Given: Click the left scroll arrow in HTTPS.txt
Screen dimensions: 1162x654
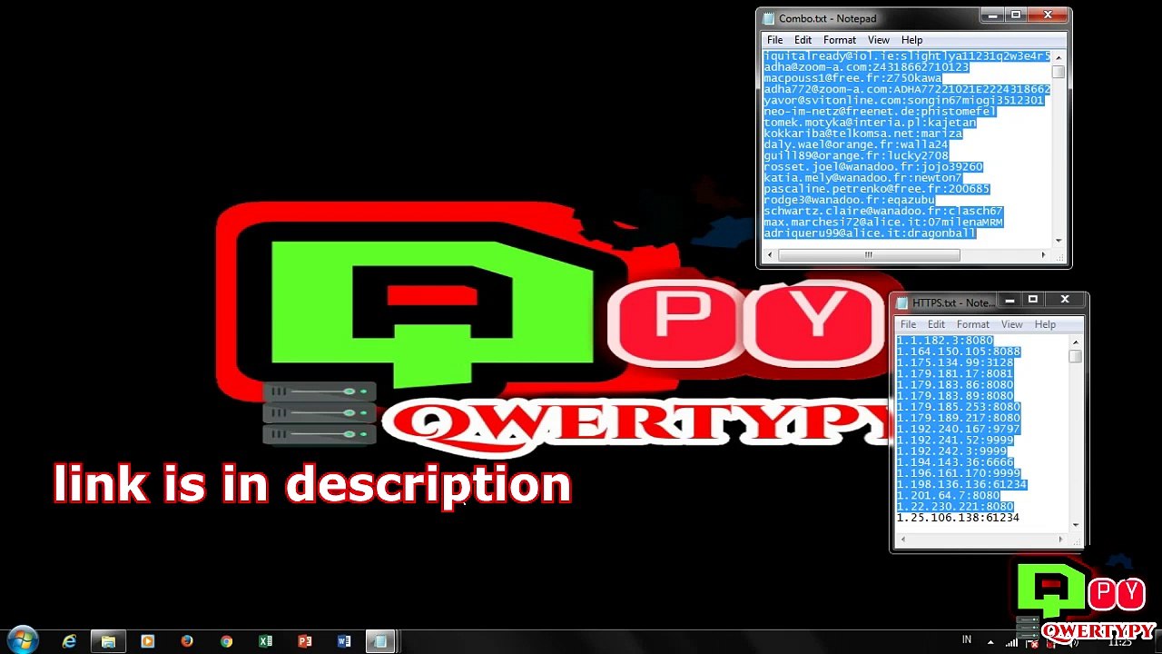Looking at the screenshot, I should point(902,540).
